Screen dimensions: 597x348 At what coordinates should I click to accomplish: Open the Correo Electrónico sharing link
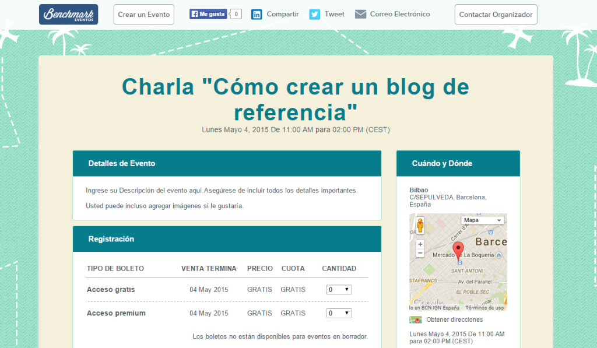tap(400, 14)
